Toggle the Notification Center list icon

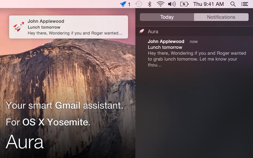click(244, 4)
